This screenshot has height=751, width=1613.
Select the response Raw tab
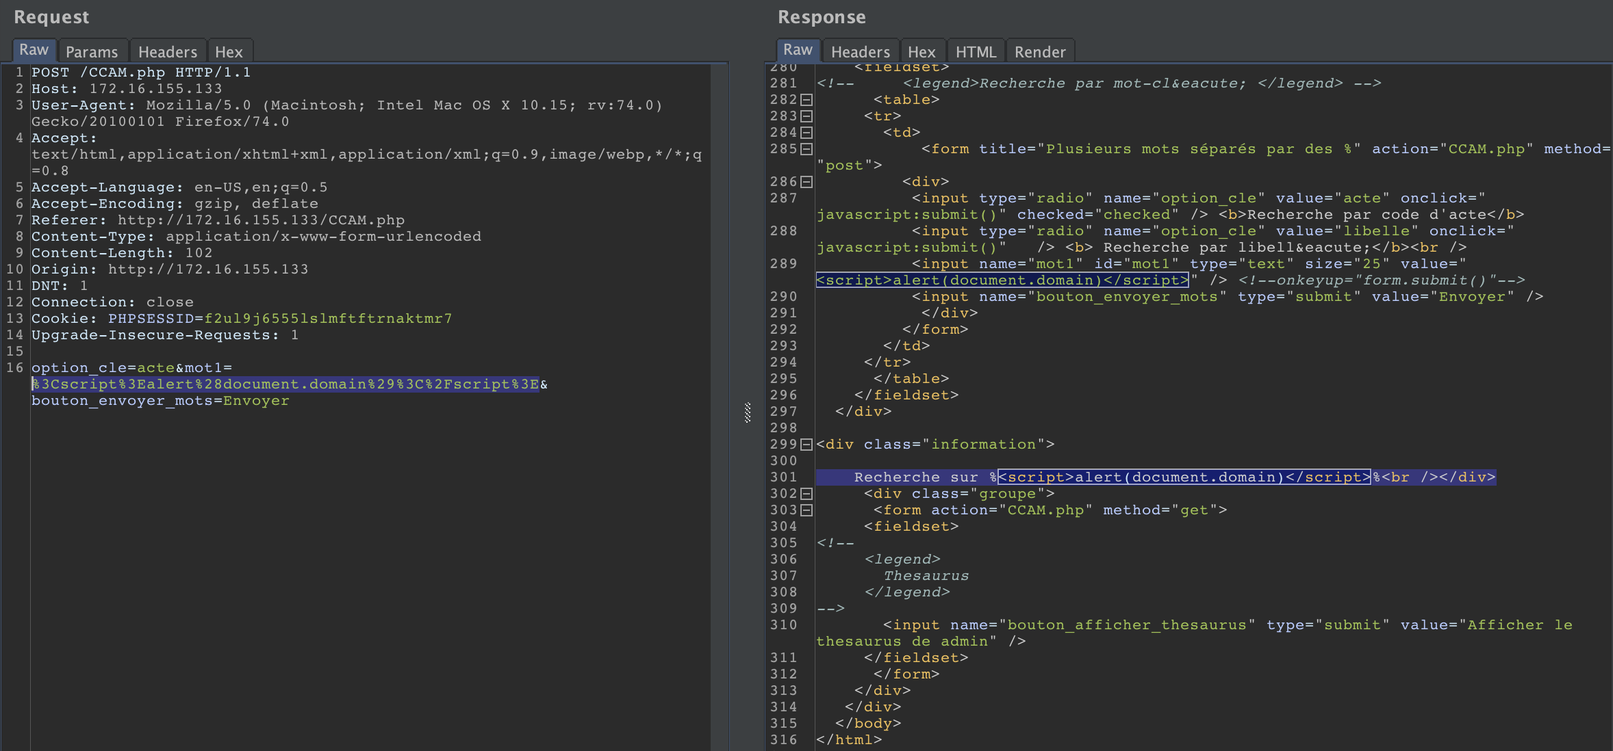[x=797, y=50]
